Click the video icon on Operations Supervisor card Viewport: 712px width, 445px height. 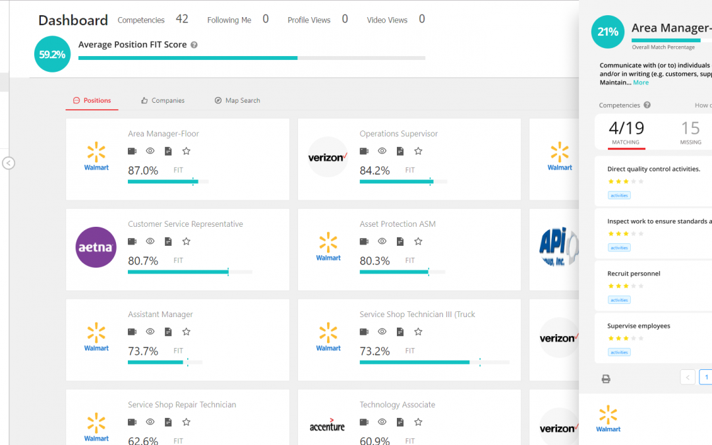[364, 151]
